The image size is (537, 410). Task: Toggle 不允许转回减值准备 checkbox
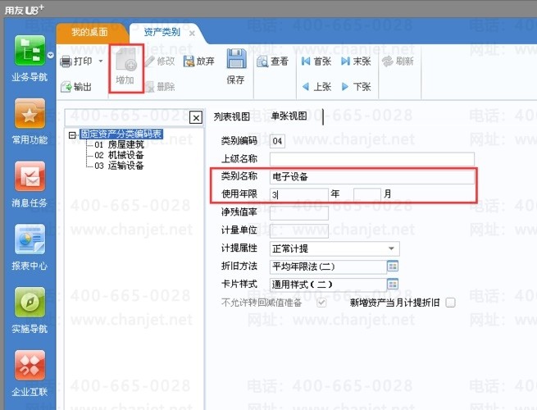(x=321, y=303)
